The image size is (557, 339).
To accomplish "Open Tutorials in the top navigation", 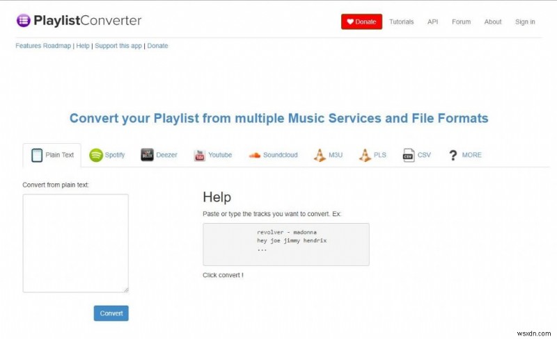I will coord(402,22).
